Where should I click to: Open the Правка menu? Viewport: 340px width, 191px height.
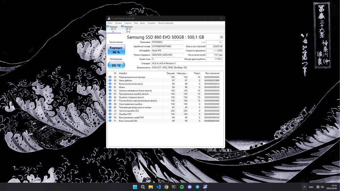pyautogui.click(x=118, y=23)
